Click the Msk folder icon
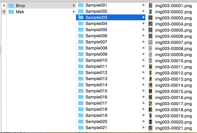Screen dimensions: 197x133 tap(11, 12)
